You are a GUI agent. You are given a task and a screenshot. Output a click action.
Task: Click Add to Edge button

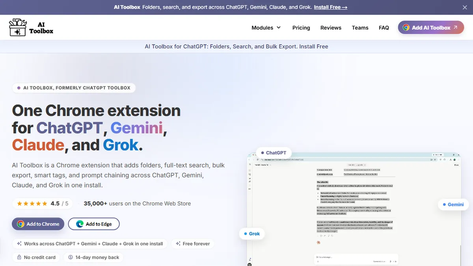tap(94, 224)
